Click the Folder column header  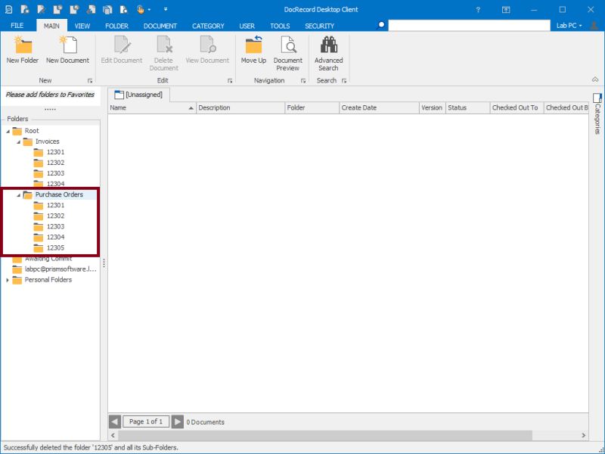coord(312,107)
